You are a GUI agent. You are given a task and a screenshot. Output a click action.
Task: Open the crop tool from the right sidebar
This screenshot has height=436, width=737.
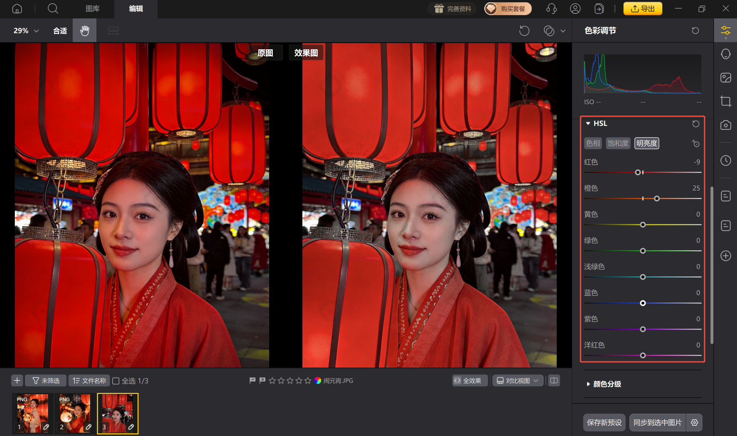pos(726,101)
